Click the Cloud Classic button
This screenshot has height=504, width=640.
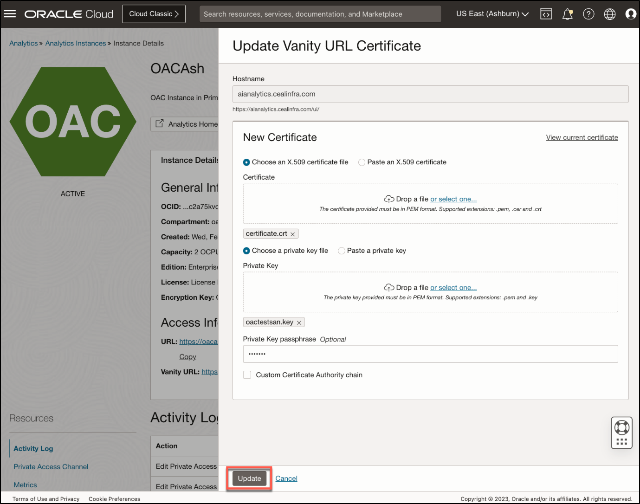pyautogui.click(x=154, y=14)
